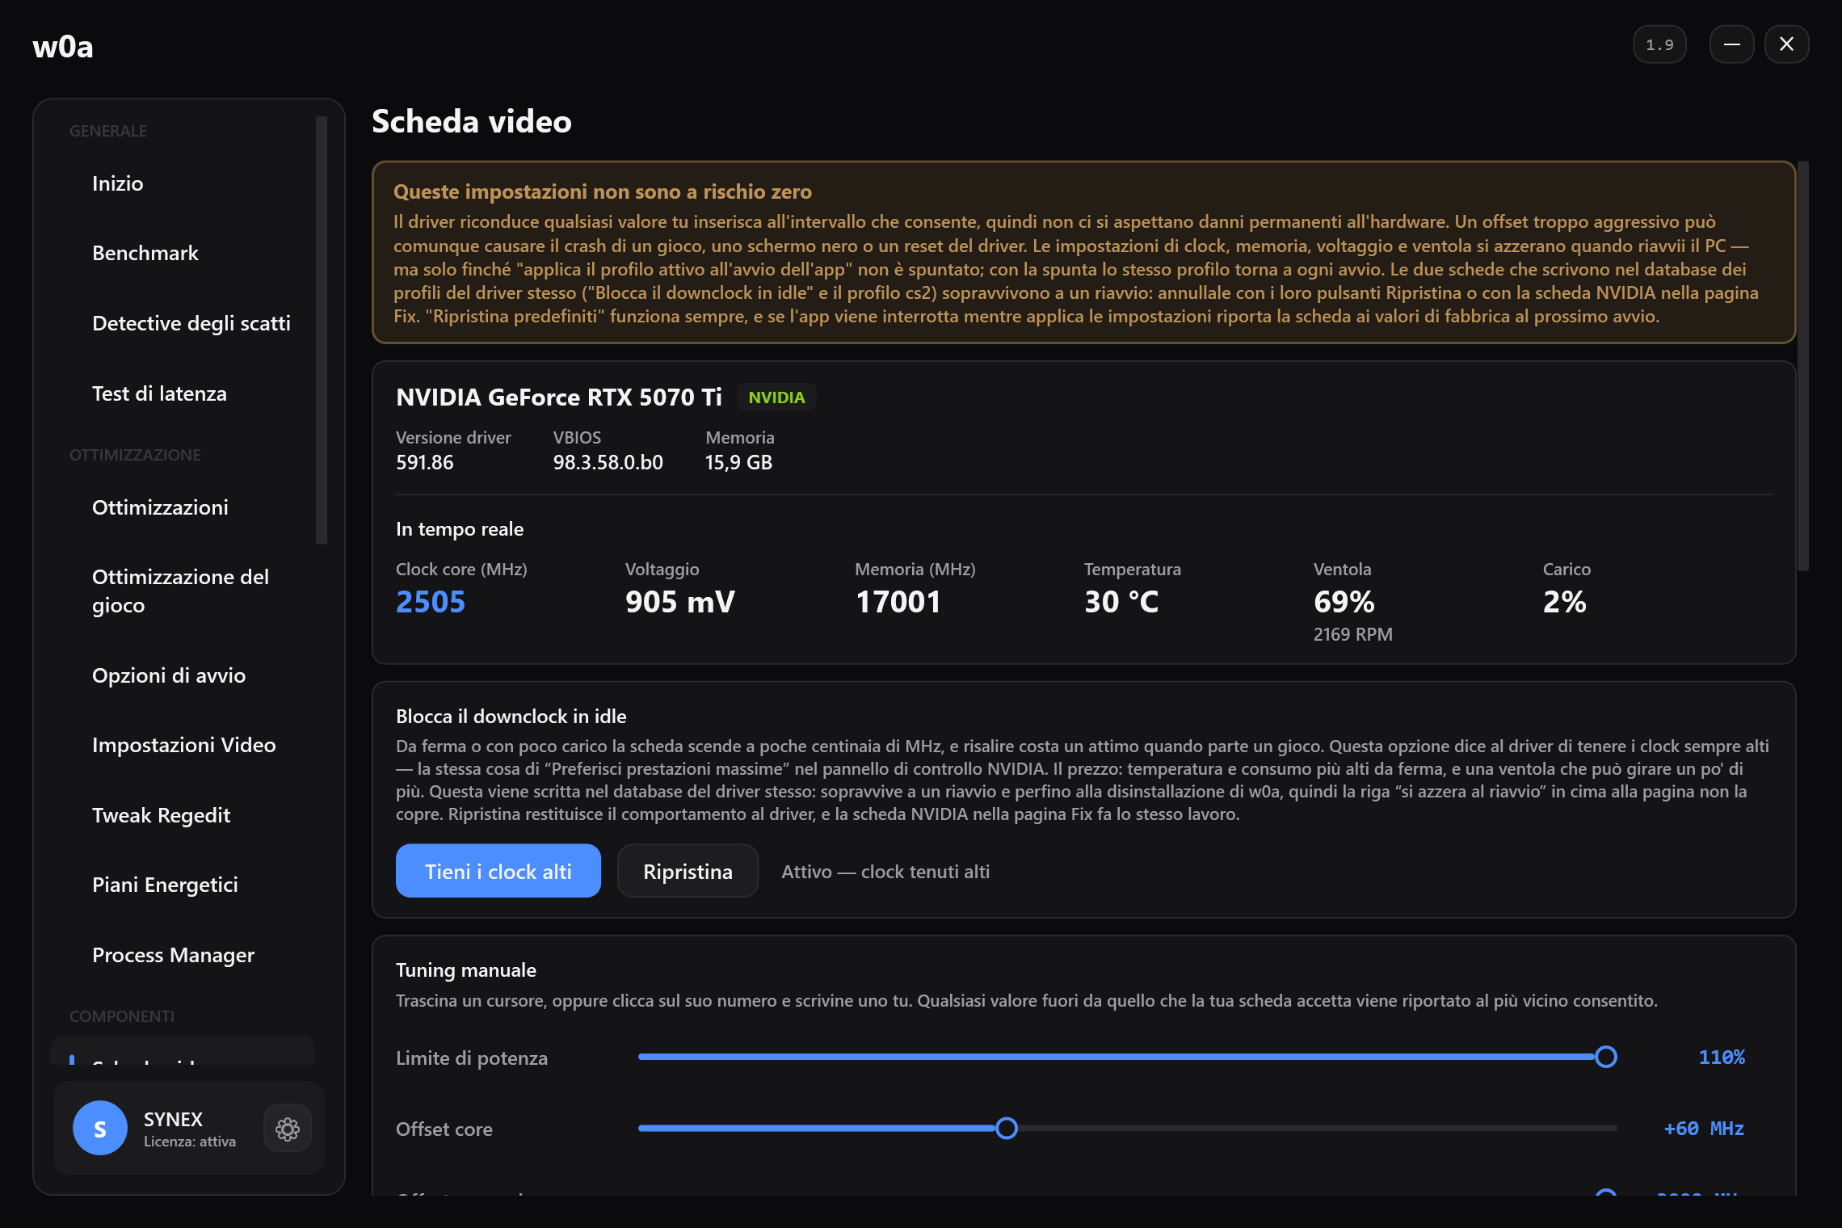The height and width of the screenshot is (1228, 1842).
Task: Click the warning title about rischio zero
Action: [x=603, y=191]
